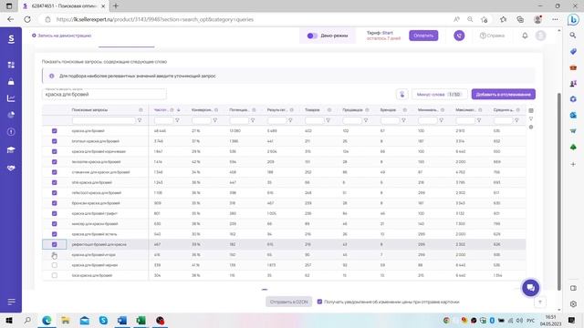
Task: Open the shopping bag sidebar icon
Action: coord(11,82)
